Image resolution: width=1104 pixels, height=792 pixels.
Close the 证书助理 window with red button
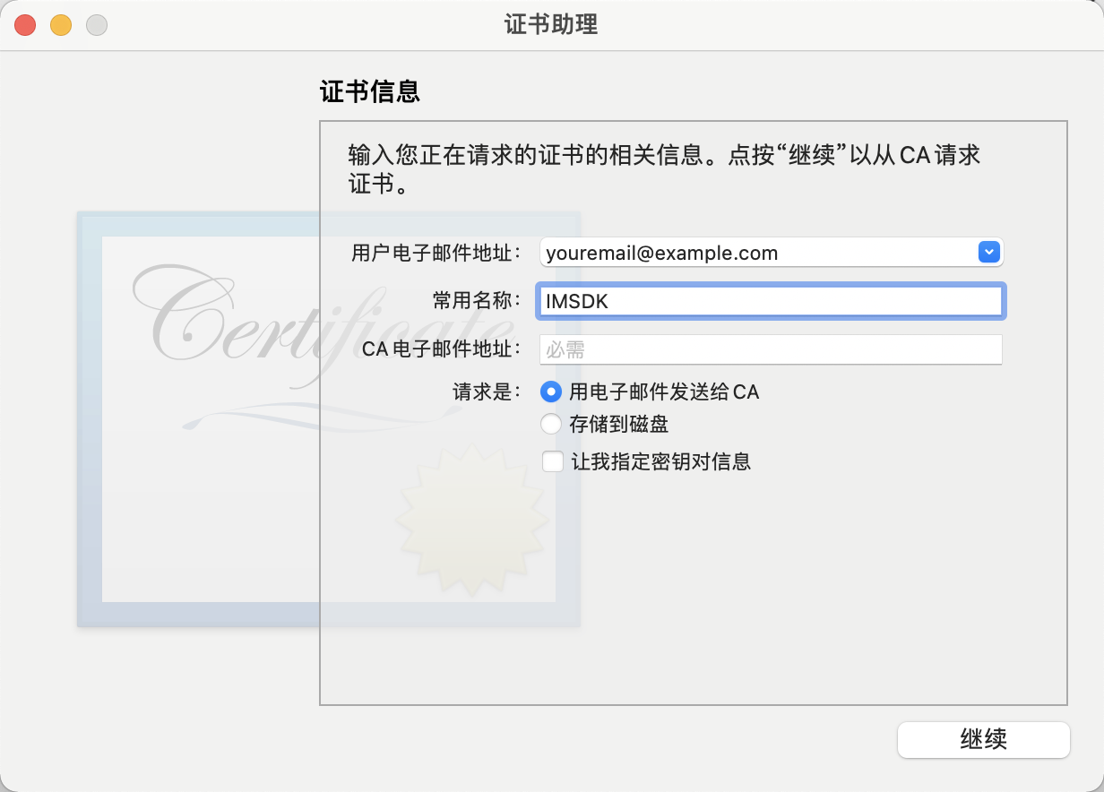coord(25,25)
